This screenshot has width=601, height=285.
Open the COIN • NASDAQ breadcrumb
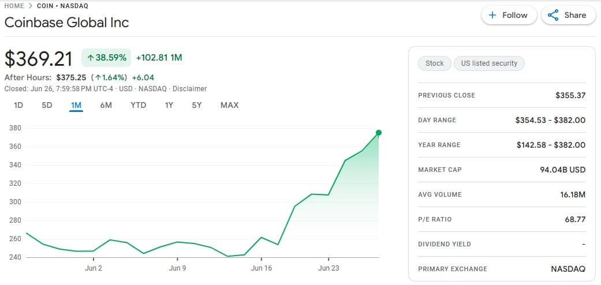(x=62, y=6)
